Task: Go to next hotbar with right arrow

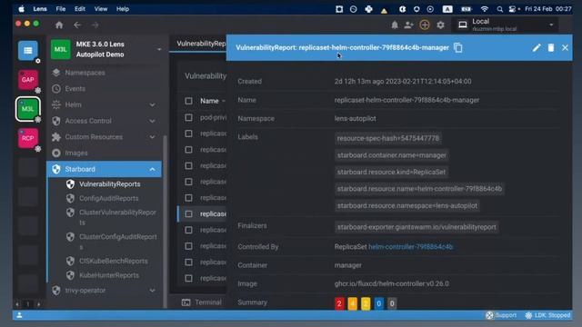Action: pyautogui.click(x=38, y=304)
